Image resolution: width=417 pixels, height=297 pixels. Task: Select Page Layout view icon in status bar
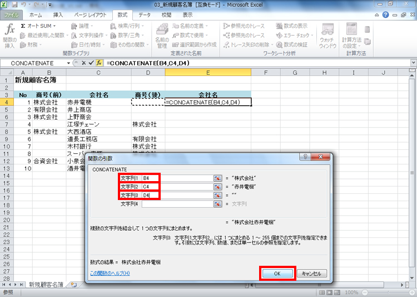pos(329,293)
